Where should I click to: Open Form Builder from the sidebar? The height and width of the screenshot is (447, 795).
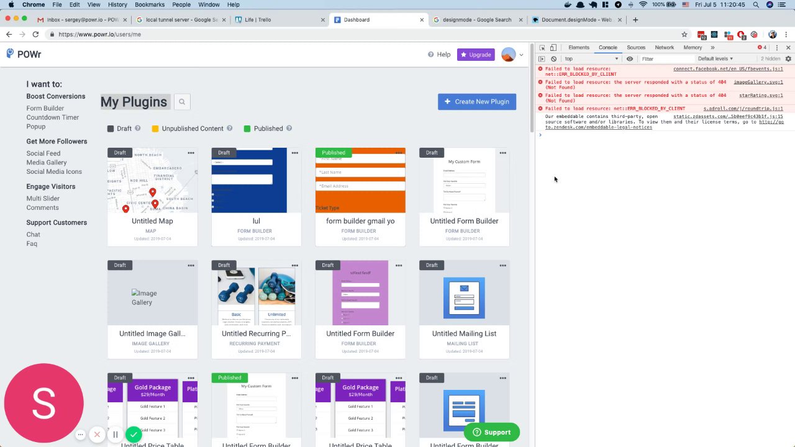45,109
